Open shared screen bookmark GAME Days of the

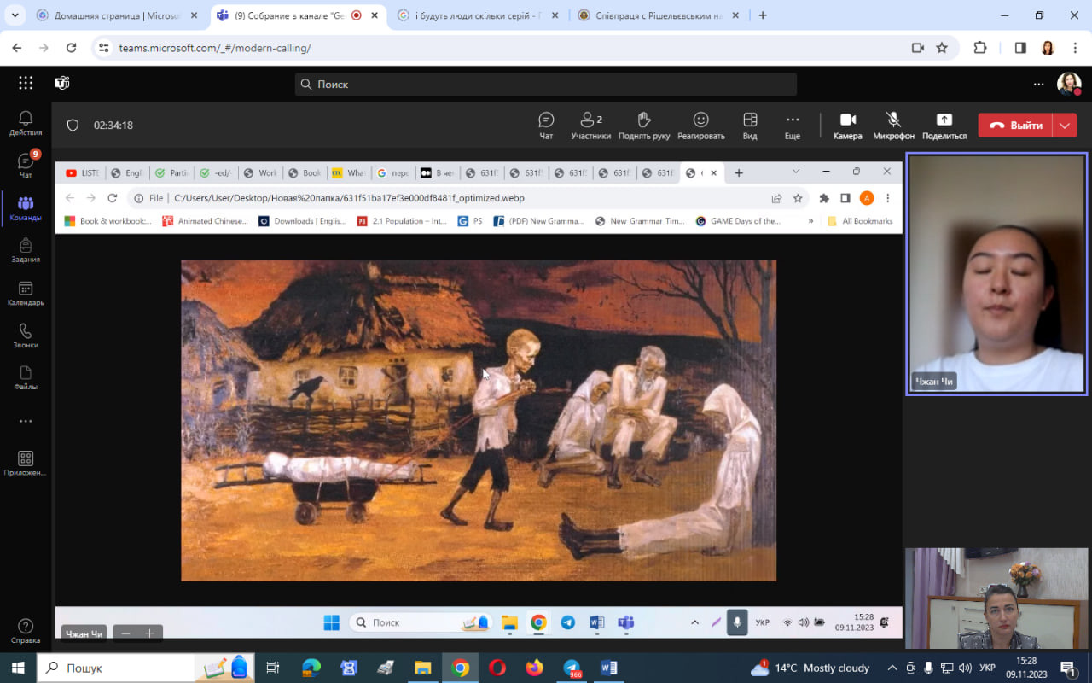tap(739, 221)
